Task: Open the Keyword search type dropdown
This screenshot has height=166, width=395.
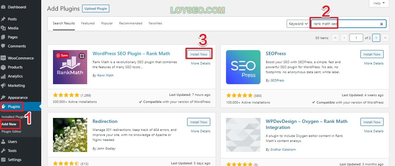Action: click(298, 24)
